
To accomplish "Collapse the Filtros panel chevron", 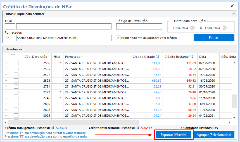I will point(234,14).
